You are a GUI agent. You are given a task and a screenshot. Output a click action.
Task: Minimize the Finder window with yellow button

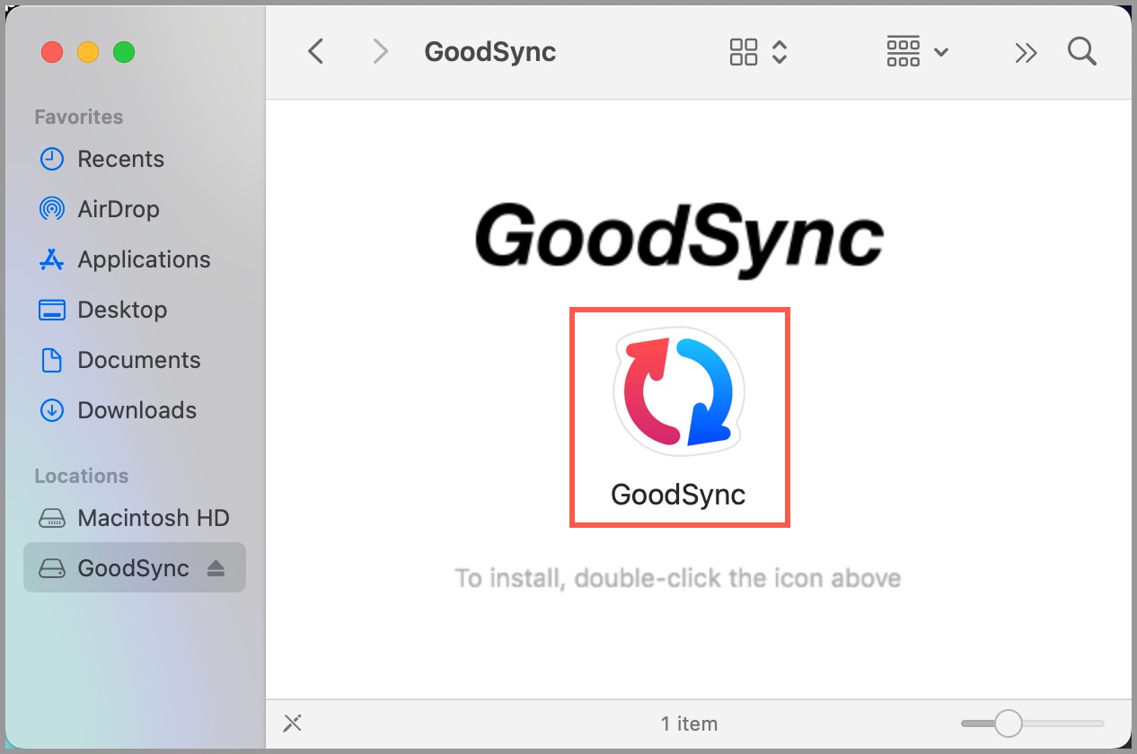click(x=88, y=52)
